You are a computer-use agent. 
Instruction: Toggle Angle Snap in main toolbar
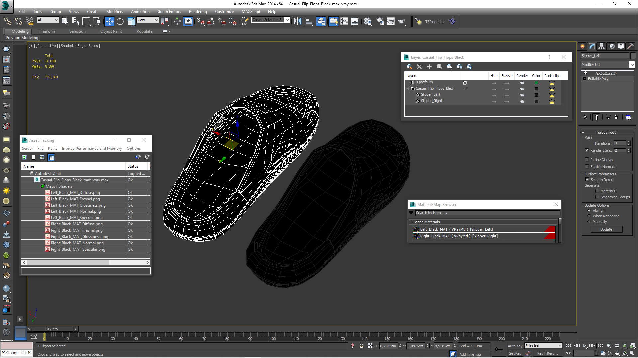pyautogui.click(x=211, y=22)
